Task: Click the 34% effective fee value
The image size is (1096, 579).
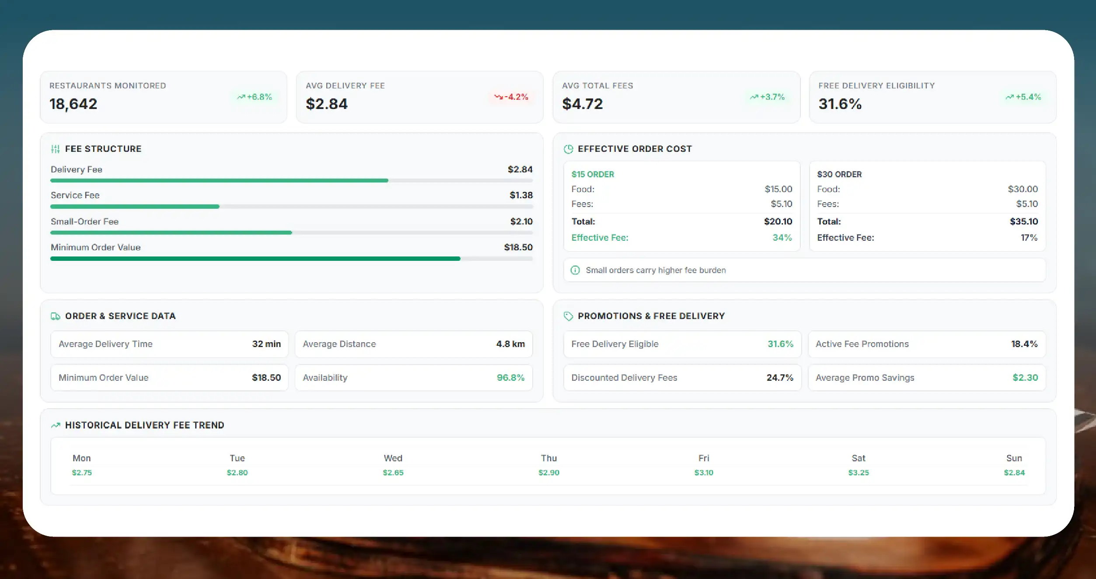Action: [782, 238]
